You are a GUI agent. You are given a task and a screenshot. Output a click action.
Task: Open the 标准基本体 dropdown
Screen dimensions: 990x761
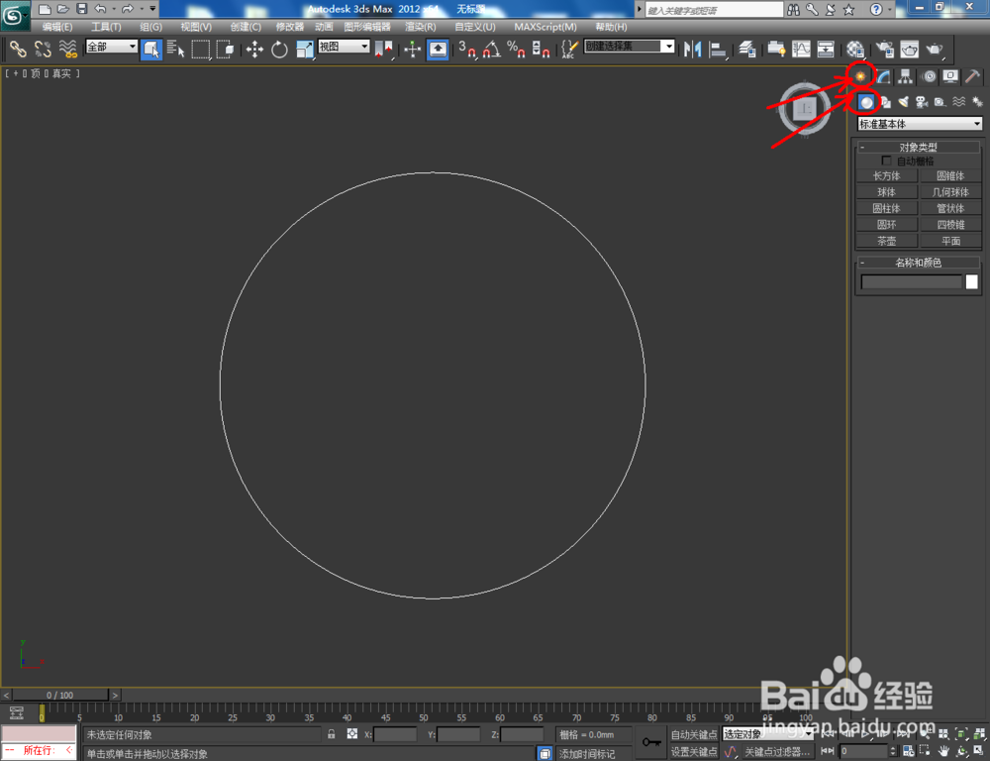919,123
